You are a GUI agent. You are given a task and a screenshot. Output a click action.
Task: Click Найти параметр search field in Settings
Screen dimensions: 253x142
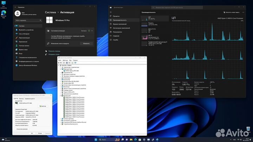pos(28,20)
